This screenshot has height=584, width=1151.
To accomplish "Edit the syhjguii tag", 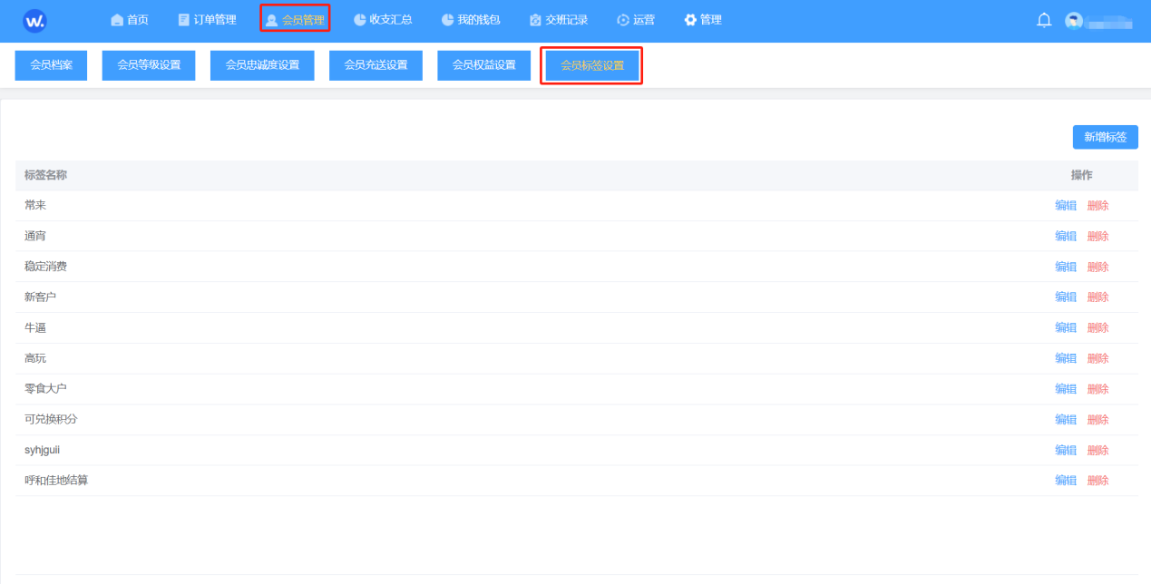I will (1066, 451).
